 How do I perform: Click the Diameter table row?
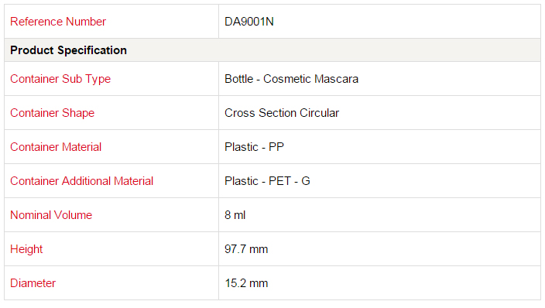272,283
